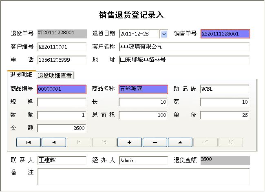Click the greyed-out next record button

coord(79,142)
